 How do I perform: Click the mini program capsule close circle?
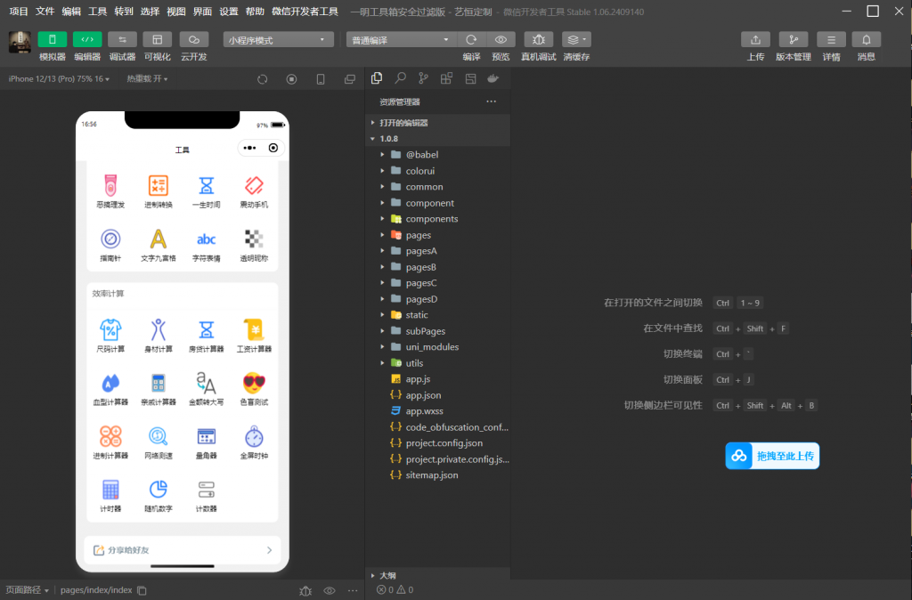(273, 148)
